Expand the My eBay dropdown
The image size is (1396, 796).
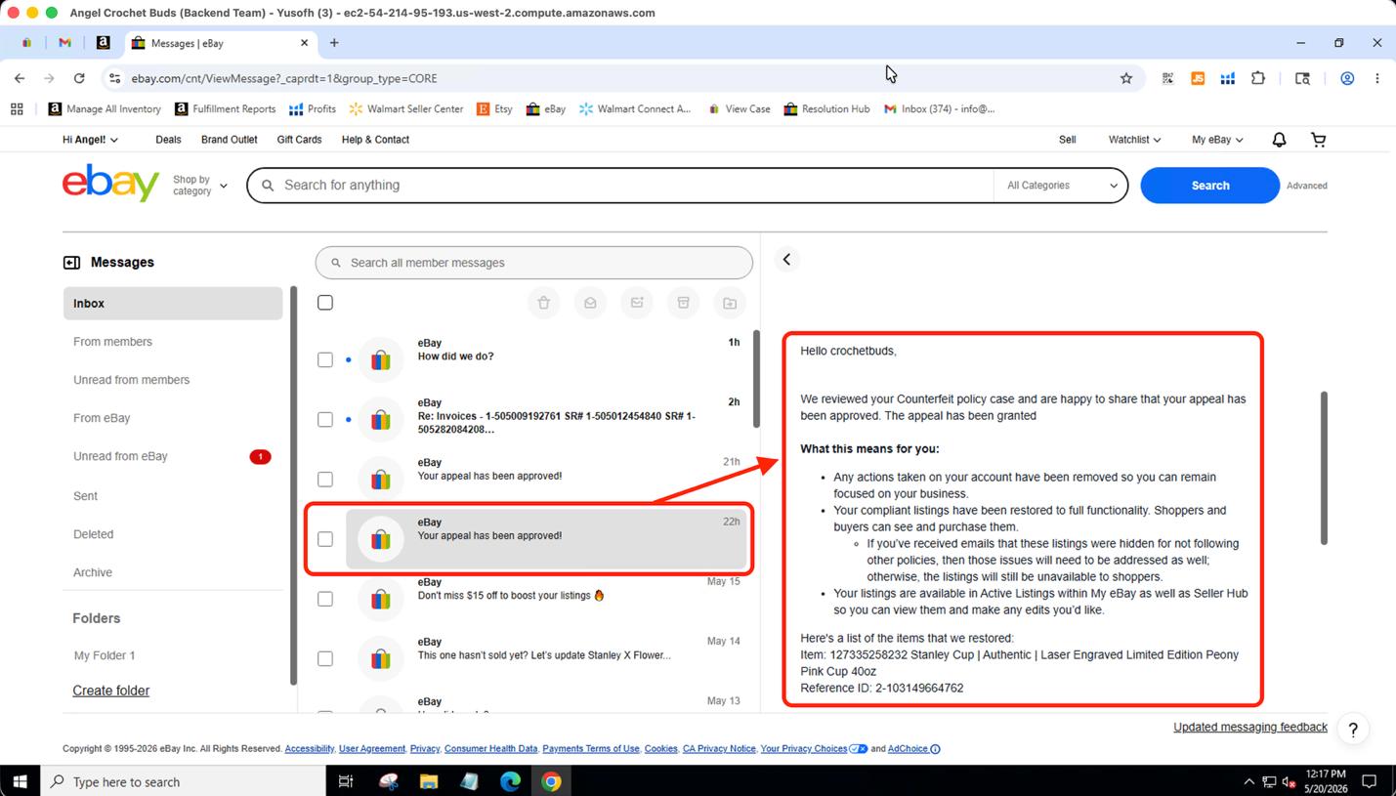pos(1217,140)
